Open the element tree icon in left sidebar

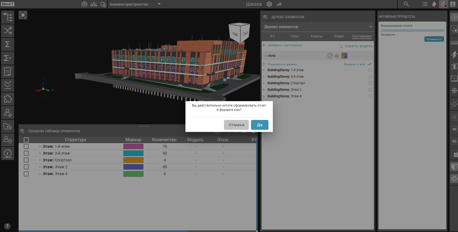pos(8,17)
